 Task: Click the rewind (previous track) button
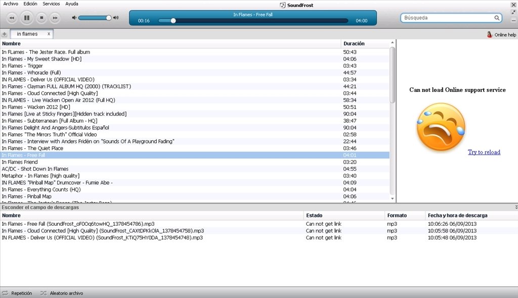(12, 18)
